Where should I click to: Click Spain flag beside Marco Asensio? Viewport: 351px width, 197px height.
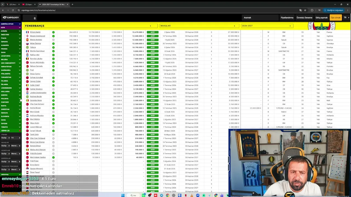click(x=27, y=40)
